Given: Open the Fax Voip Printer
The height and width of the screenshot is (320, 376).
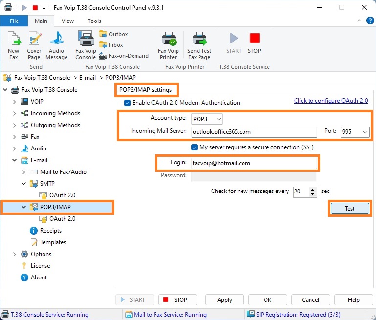Looking at the screenshot, I should click(168, 45).
